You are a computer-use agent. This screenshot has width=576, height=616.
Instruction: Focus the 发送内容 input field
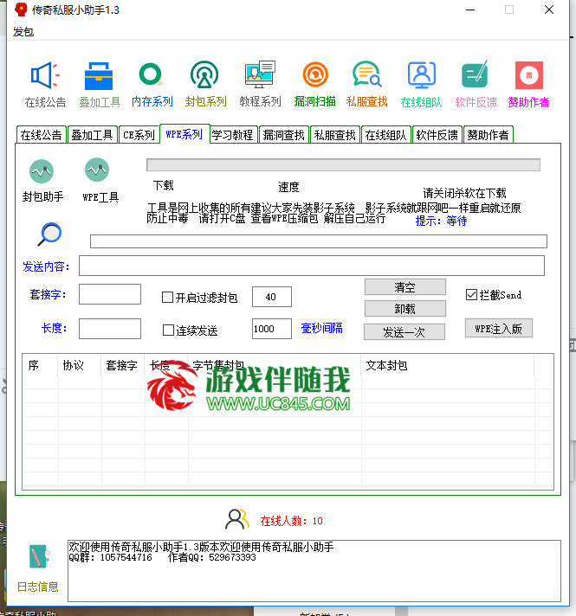click(312, 266)
